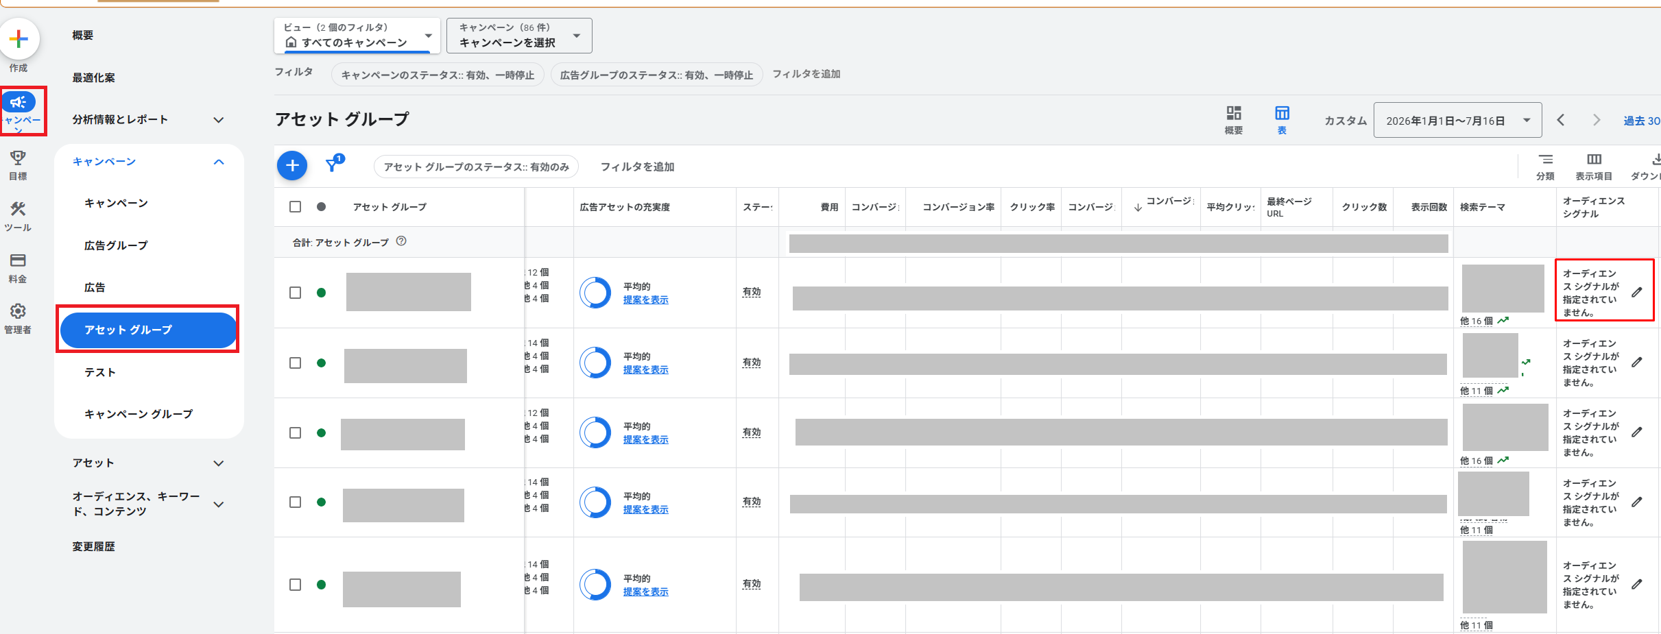The width and height of the screenshot is (1661, 634).
Task: Open 概要 in the side menu
Action: pos(83,35)
